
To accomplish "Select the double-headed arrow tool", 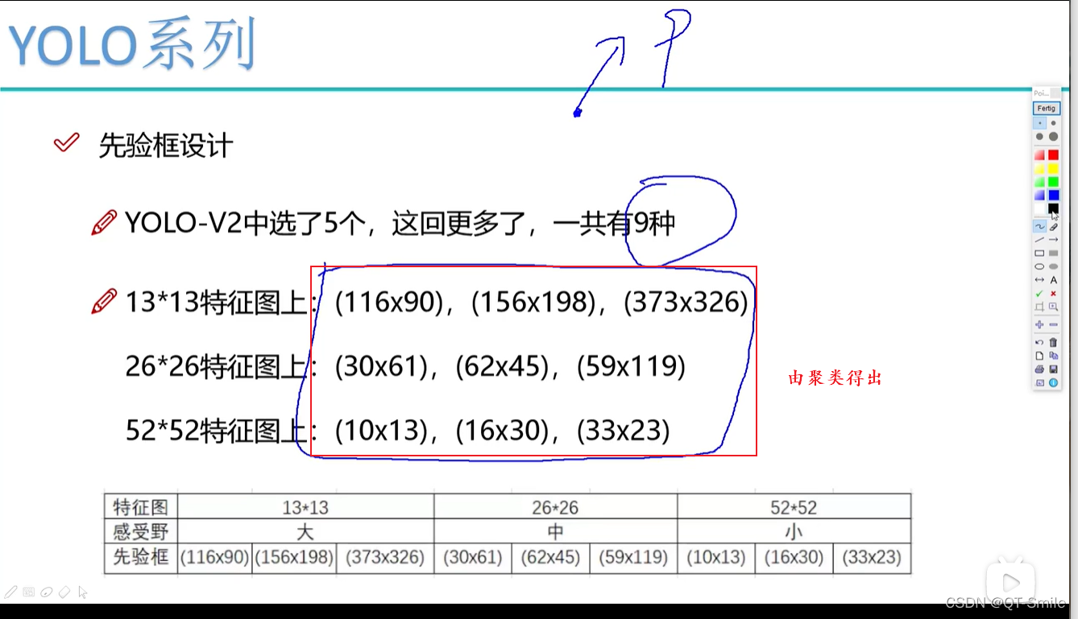I will pyautogui.click(x=1039, y=279).
